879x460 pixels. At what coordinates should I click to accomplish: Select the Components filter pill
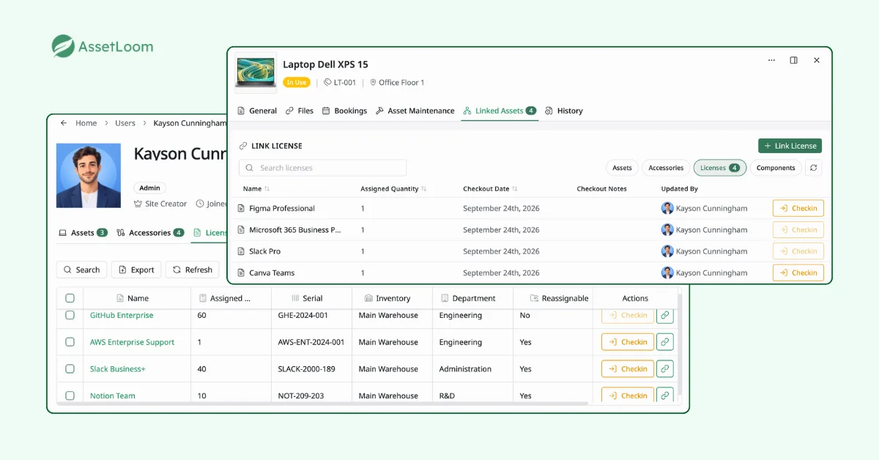pyautogui.click(x=776, y=168)
